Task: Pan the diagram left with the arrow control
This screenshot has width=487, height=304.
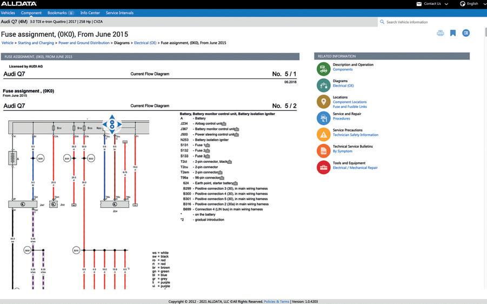Action: coord(105,124)
